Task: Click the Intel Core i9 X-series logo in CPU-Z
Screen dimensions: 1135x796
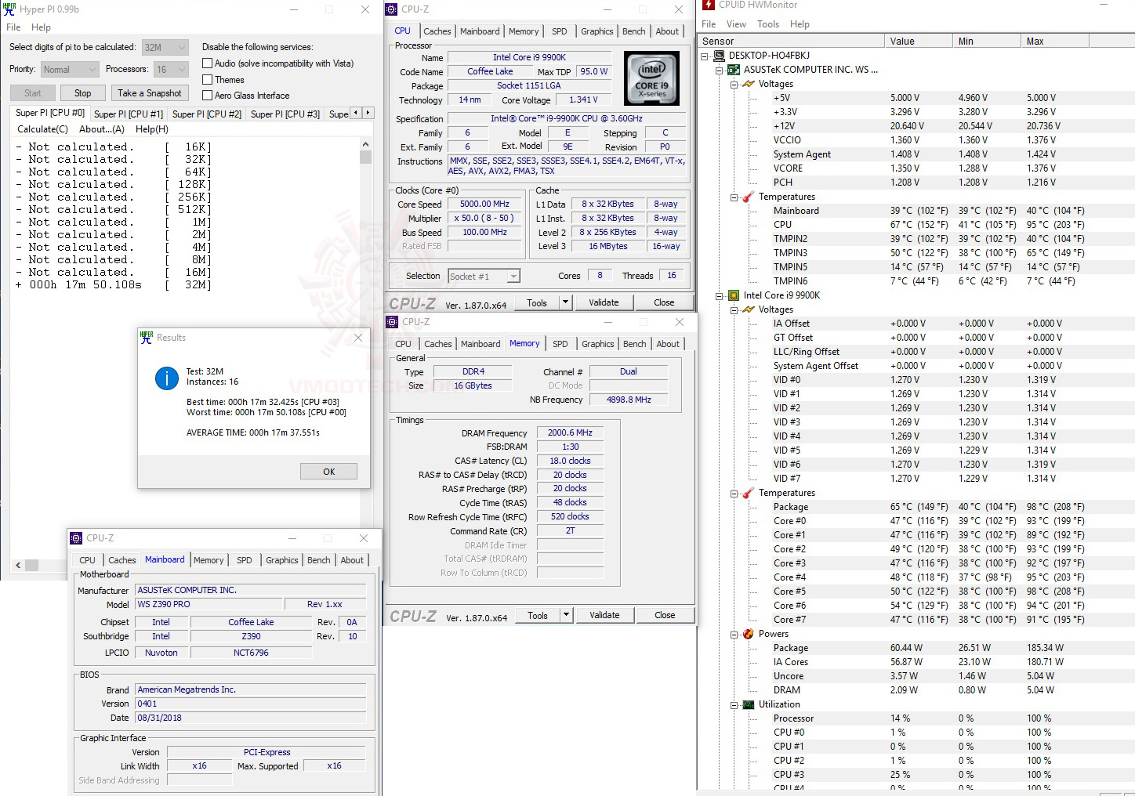Action: pos(651,78)
